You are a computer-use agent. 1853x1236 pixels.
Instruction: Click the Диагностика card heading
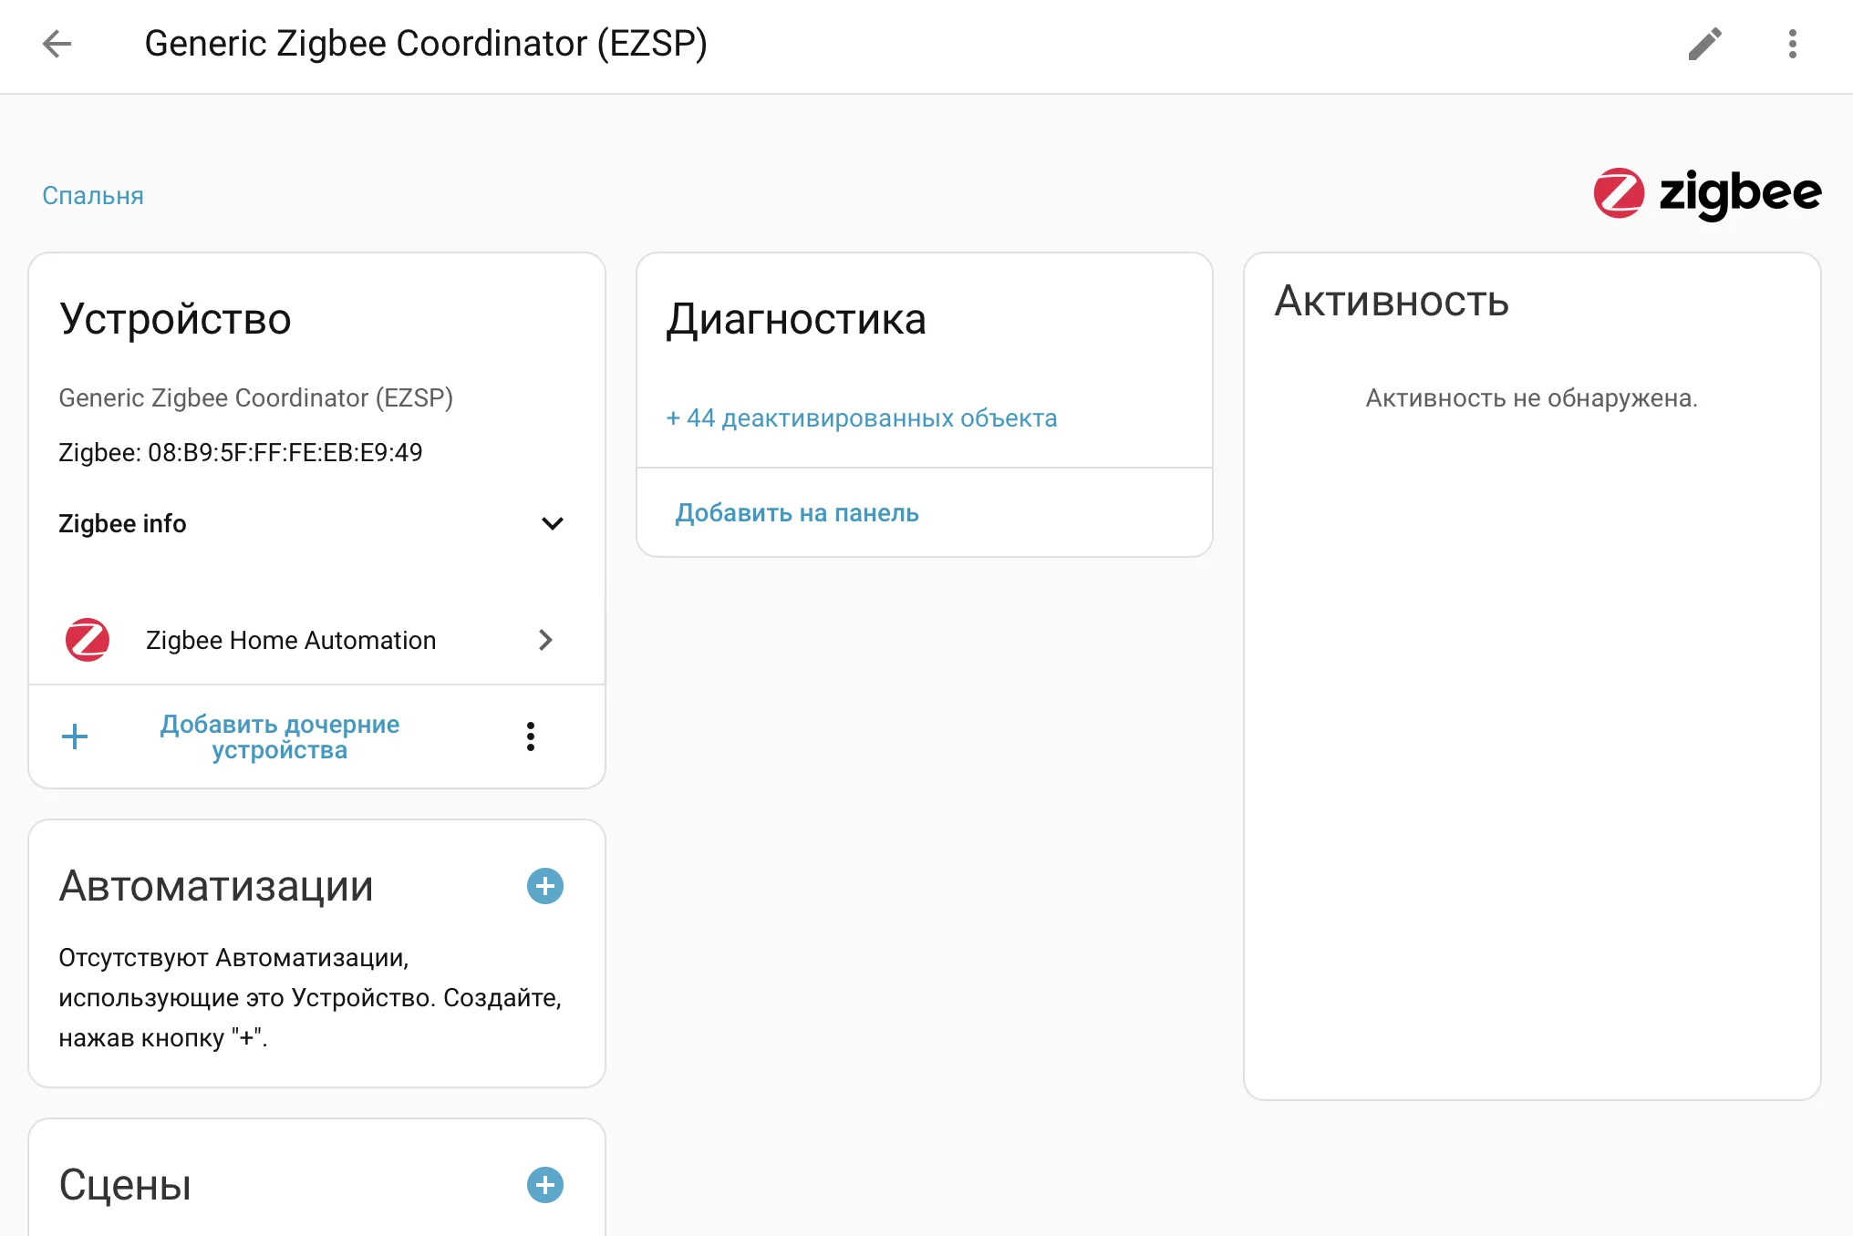coord(796,319)
